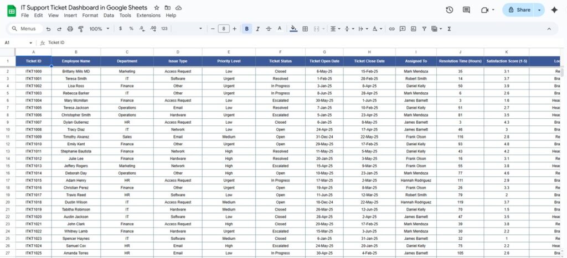Open the Tools menu
Image resolution: width=567 pixels, height=258 pixels.
click(x=125, y=15)
